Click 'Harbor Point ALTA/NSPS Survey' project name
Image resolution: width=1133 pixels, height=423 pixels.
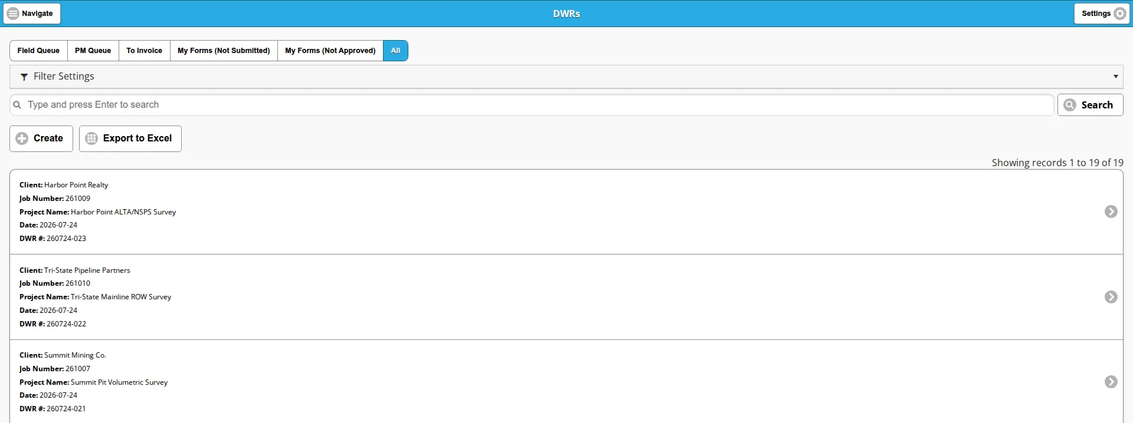[x=123, y=212]
